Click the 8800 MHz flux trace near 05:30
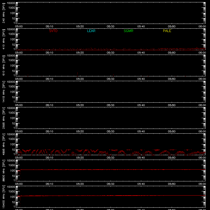 [x=111, y=170]
